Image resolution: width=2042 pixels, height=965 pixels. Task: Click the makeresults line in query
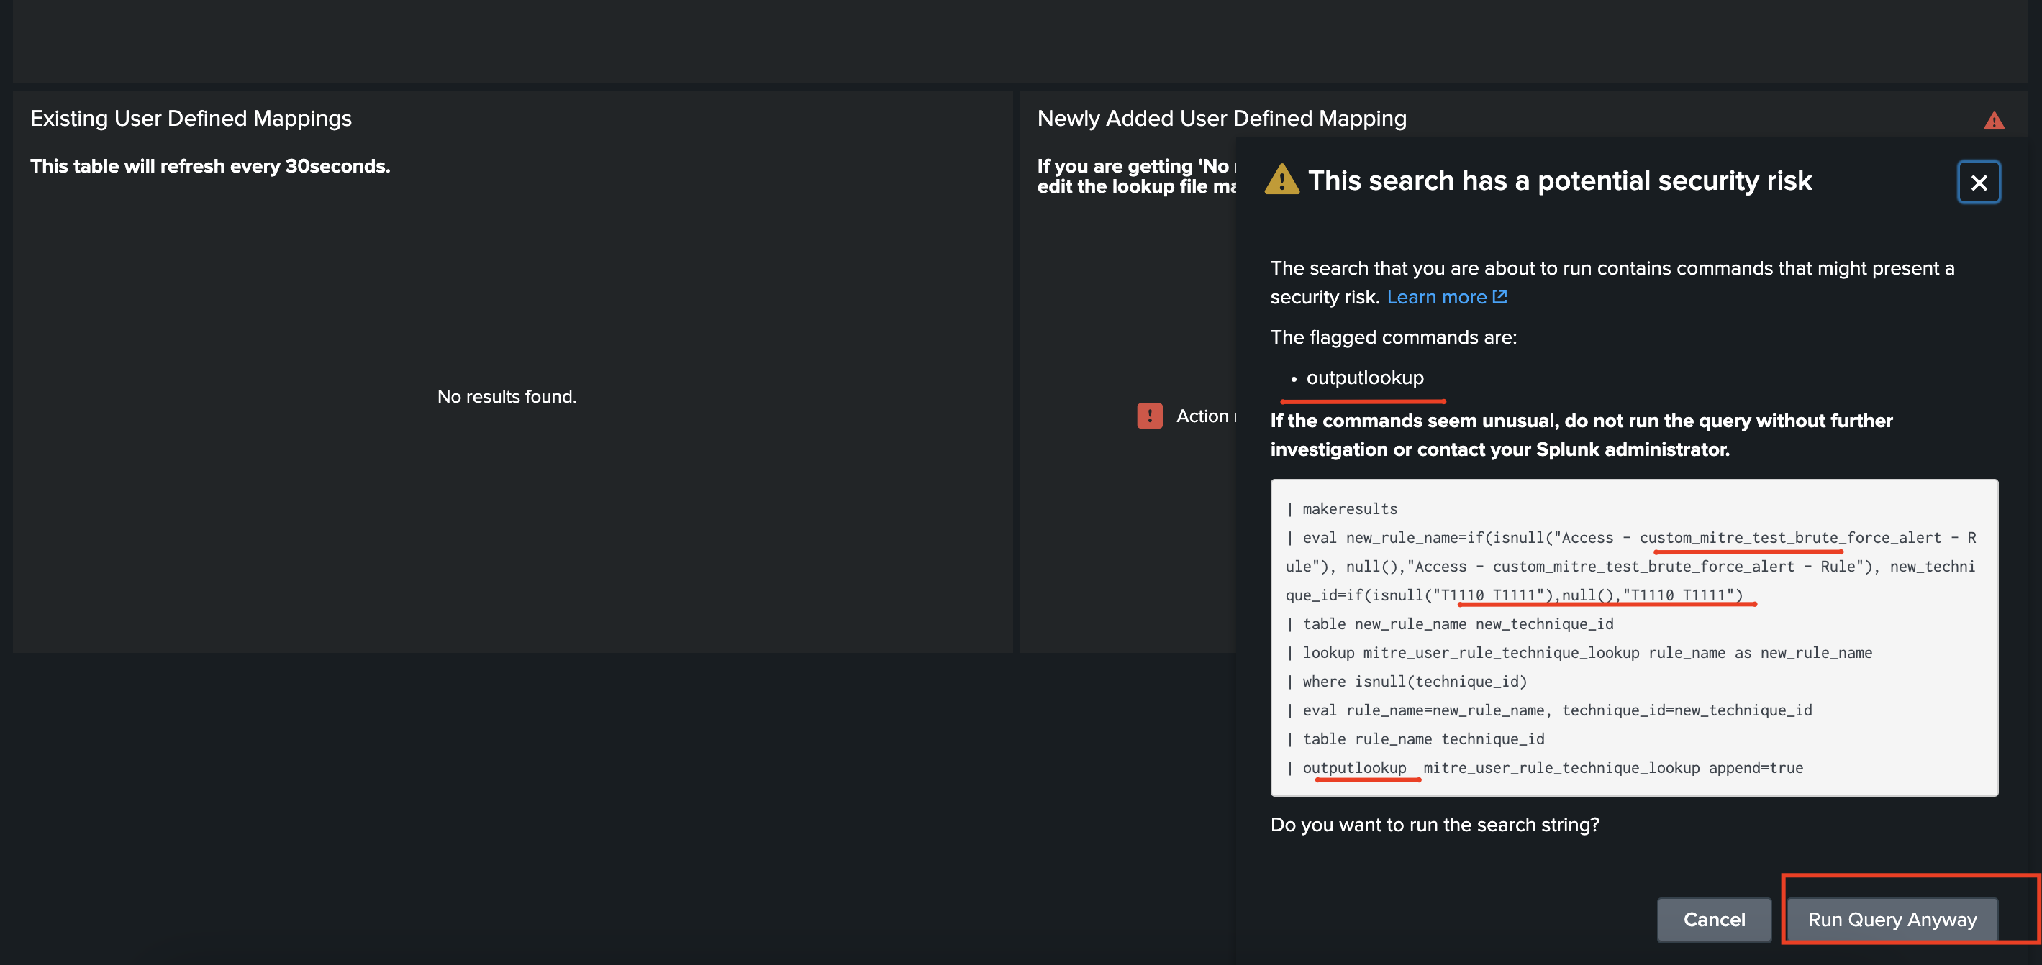1349,508
